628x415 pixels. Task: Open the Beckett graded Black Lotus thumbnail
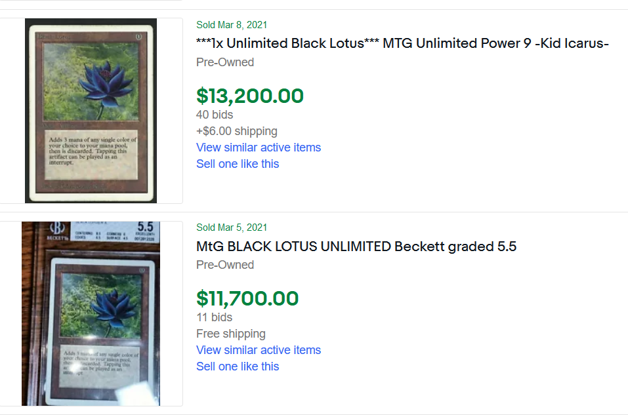(x=91, y=313)
